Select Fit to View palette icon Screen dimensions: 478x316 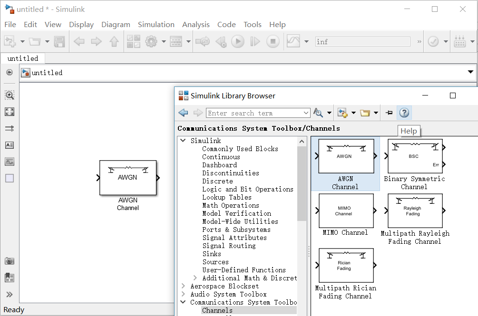[x=10, y=112]
